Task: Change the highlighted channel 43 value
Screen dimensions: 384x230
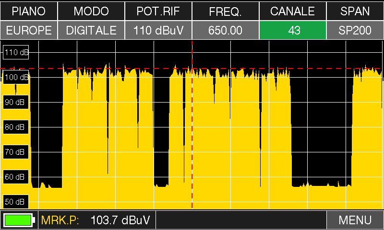Action: pyautogui.click(x=293, y=30)
